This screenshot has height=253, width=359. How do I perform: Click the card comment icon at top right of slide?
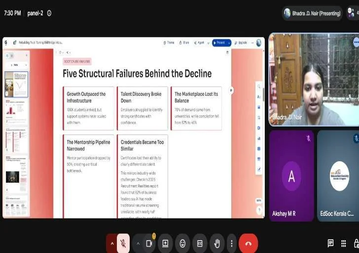click(227, 52)
